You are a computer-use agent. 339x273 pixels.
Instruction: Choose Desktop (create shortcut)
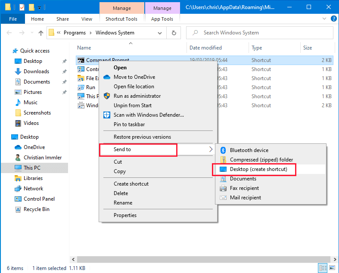click(x=271, y=169)
